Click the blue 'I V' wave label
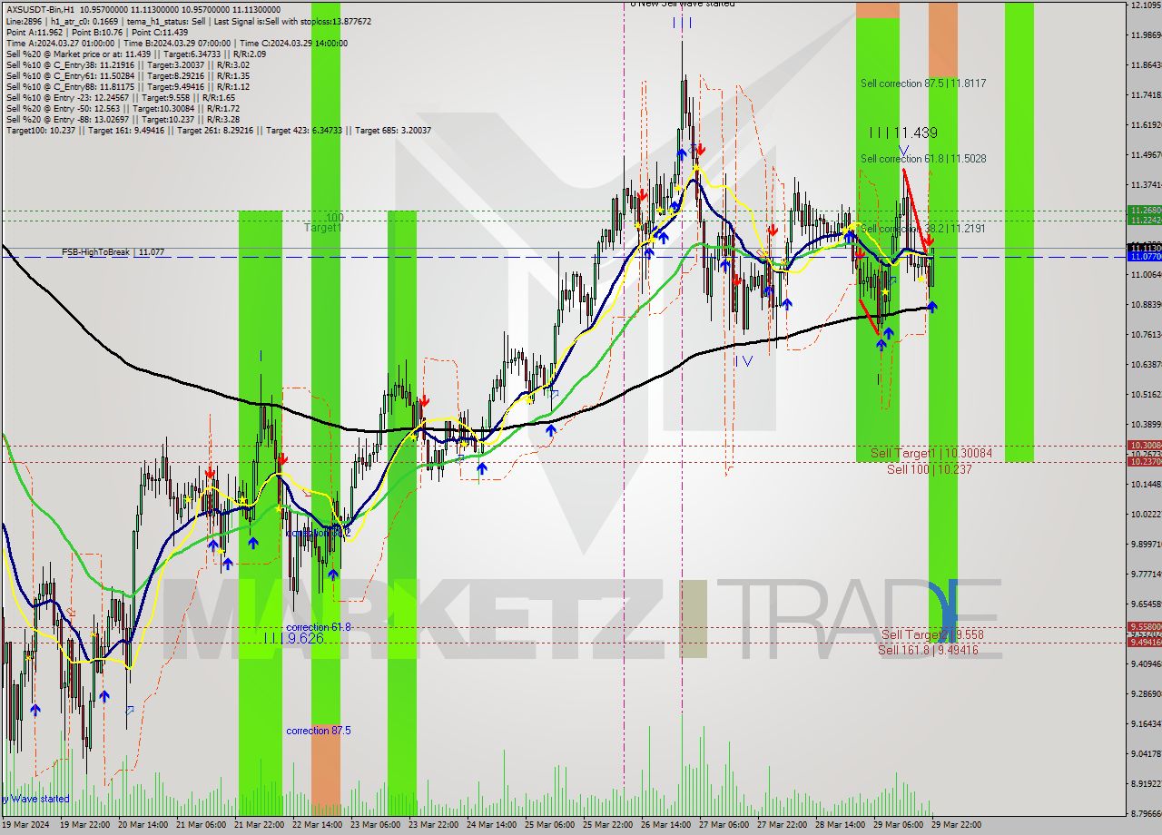Viewport: 1162px width, 835px height. point(745,361)
